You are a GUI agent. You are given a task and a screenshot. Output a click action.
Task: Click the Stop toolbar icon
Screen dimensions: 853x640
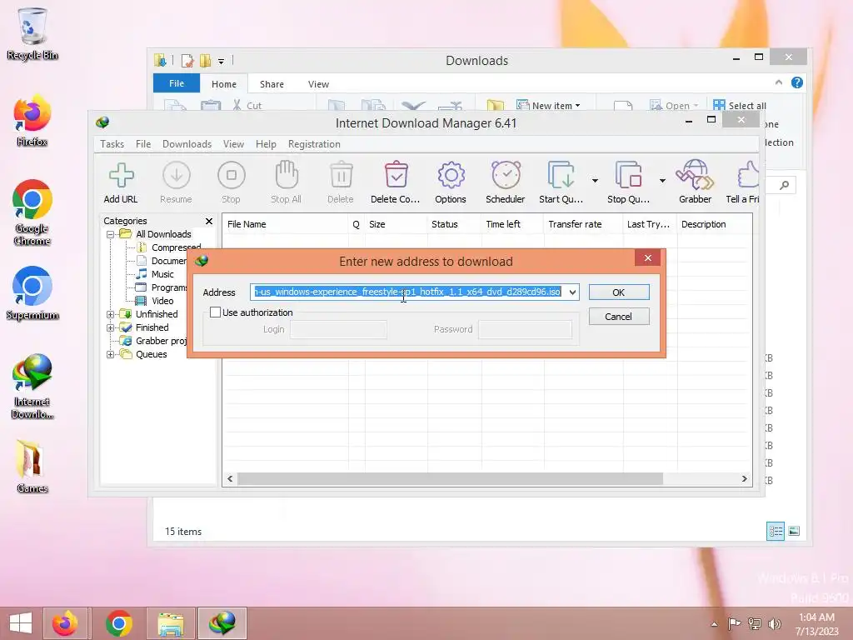tap(232, 175)
